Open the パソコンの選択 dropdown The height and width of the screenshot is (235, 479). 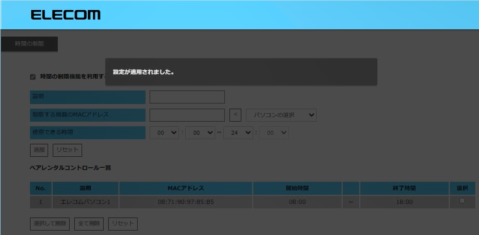pos(281,115)
